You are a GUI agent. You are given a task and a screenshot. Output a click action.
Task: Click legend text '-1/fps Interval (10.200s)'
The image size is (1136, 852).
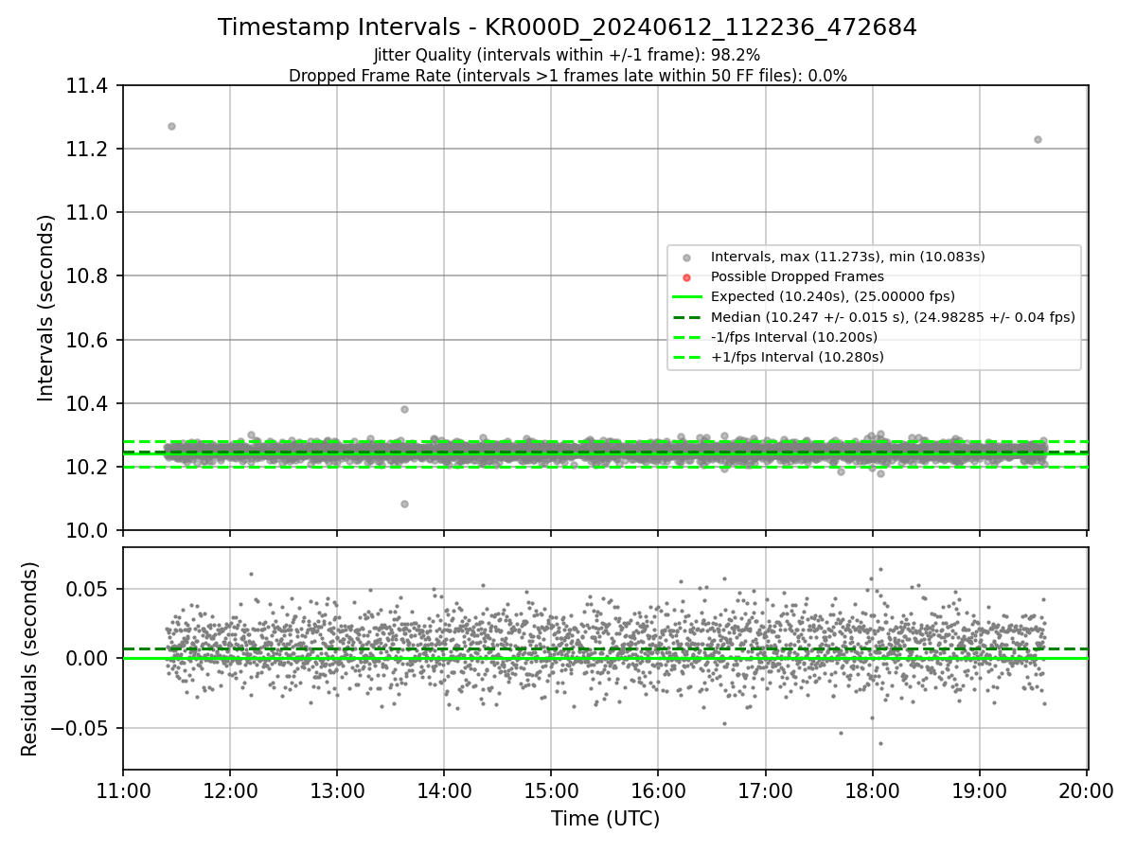794,337
